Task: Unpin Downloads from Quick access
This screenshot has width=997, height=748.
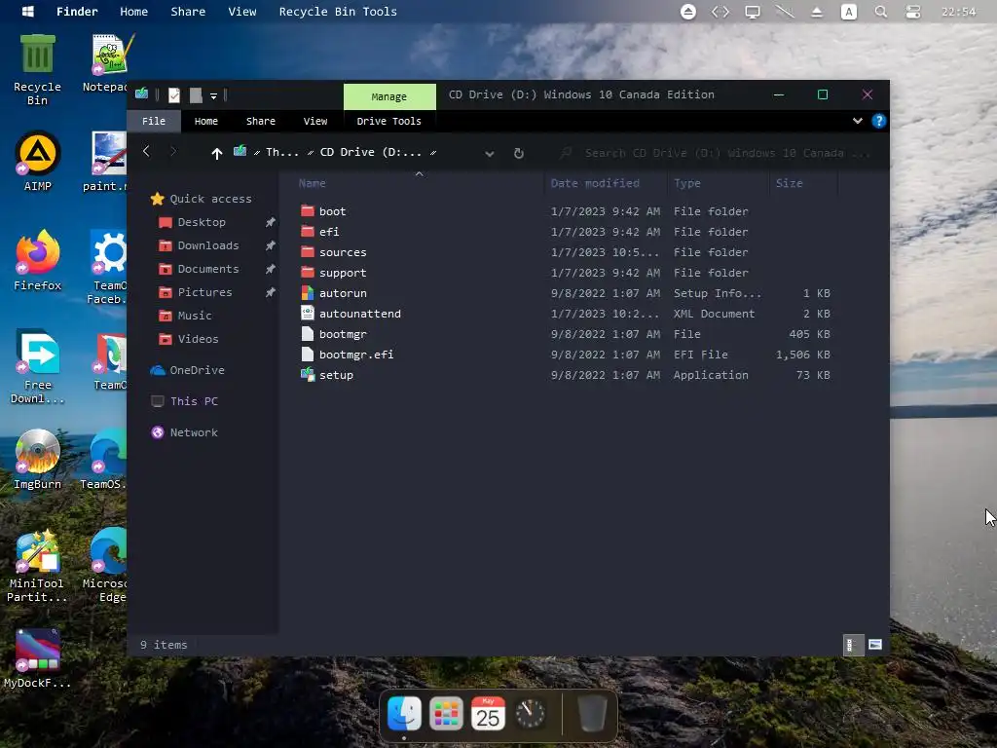Action: pyautogui.click(x=271, y=245)
